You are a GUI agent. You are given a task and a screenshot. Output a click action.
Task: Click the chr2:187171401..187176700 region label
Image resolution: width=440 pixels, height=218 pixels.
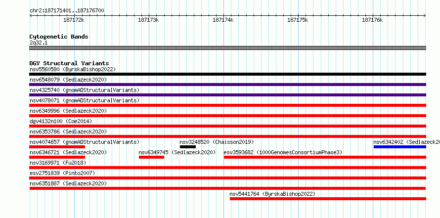click(67, 10)
